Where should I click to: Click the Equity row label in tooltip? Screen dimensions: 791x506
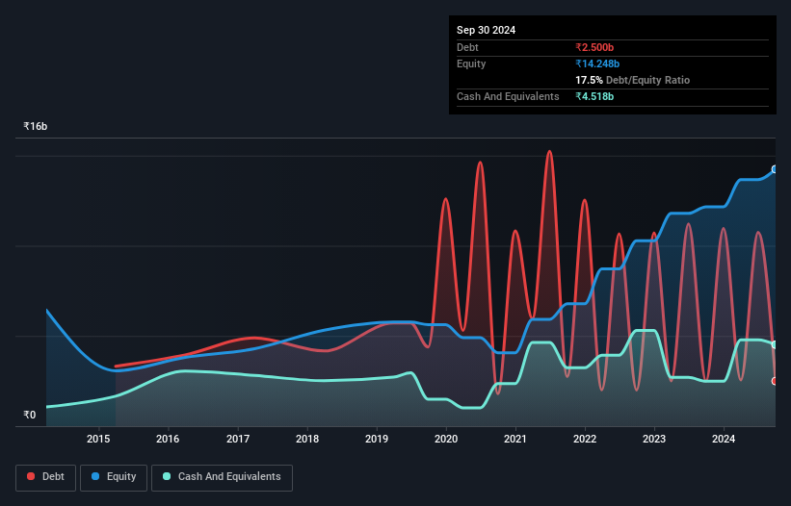471,63
